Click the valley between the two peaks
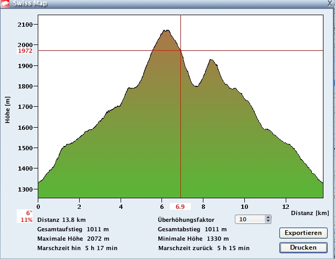This screenshot has width=335, height=259. pos(196,85)
